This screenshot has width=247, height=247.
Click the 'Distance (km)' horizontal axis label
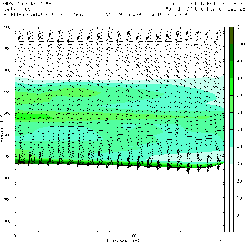click(123, 241)
